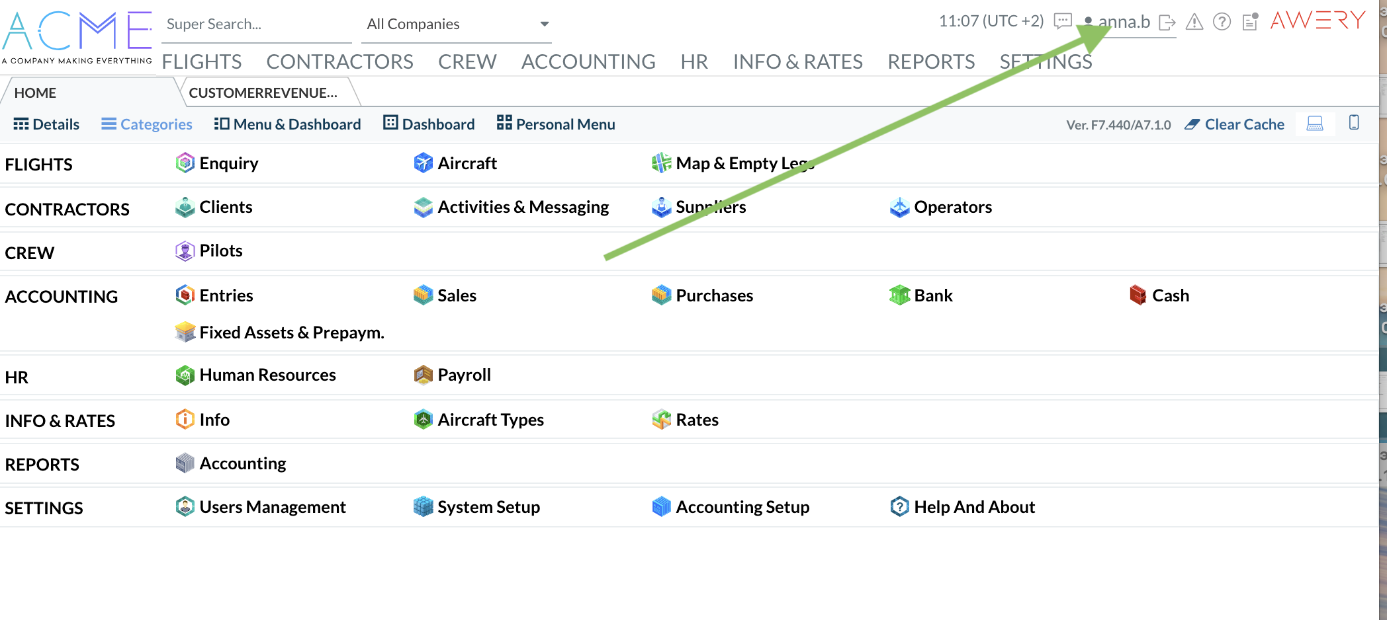Screen dimensions: 1387x620
Task: Open the Users Management link
Action: tap(272, 507)
